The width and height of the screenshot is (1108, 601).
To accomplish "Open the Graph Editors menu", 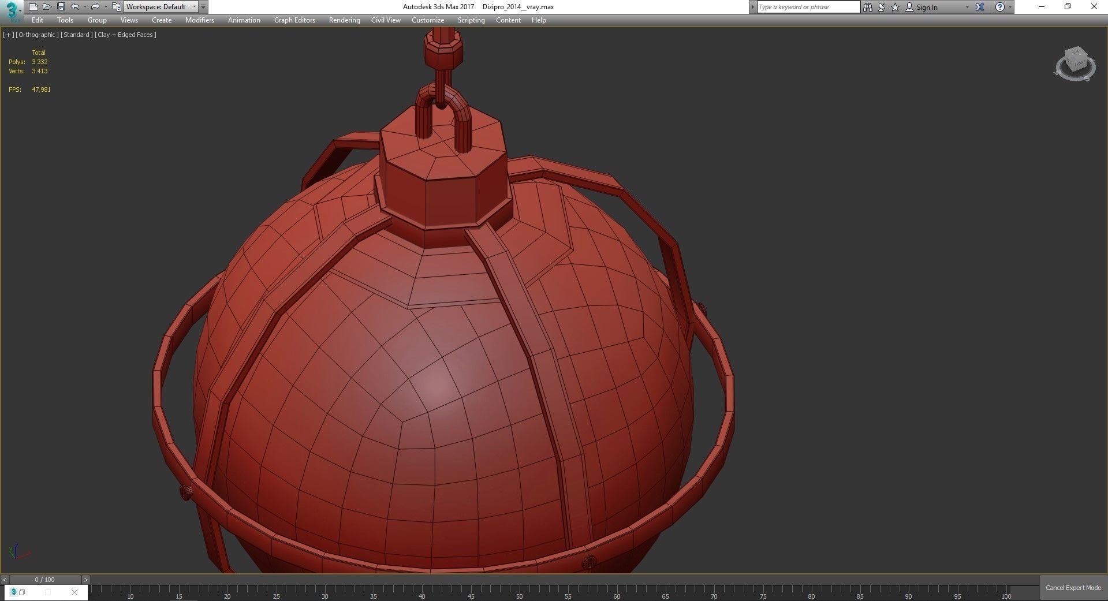I will 294,20.
